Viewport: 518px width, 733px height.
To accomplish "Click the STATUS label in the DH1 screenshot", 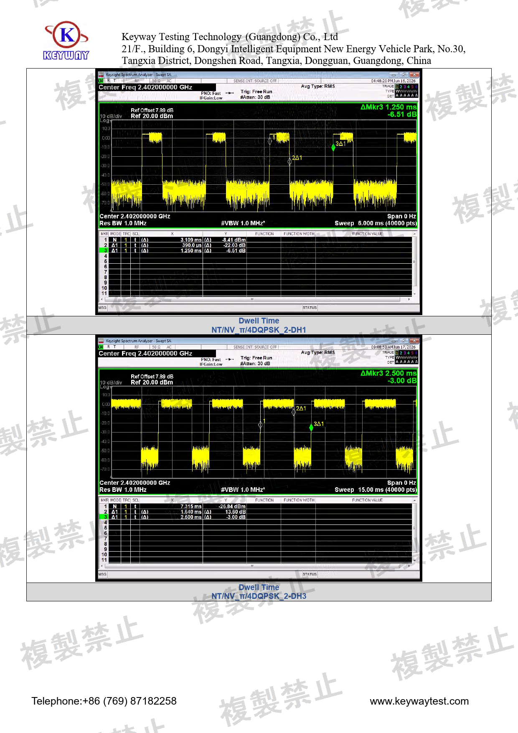I will pyautogui.click(x=310, y=308).
